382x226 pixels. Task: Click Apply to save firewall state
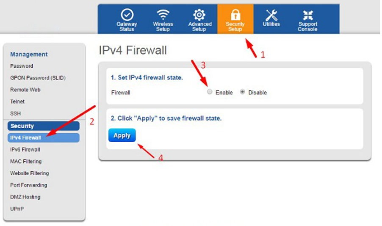[122, 135]
